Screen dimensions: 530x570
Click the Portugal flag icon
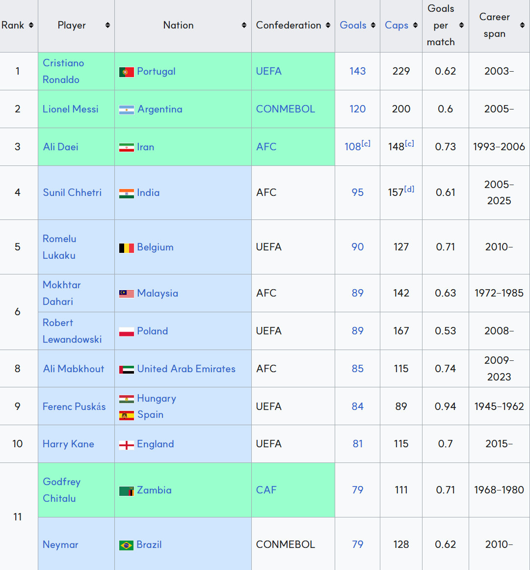[x=127, y=72]
